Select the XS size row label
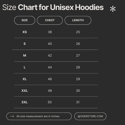Image resolution: width=125 pixels, height=125 pixels. point(25,32)
